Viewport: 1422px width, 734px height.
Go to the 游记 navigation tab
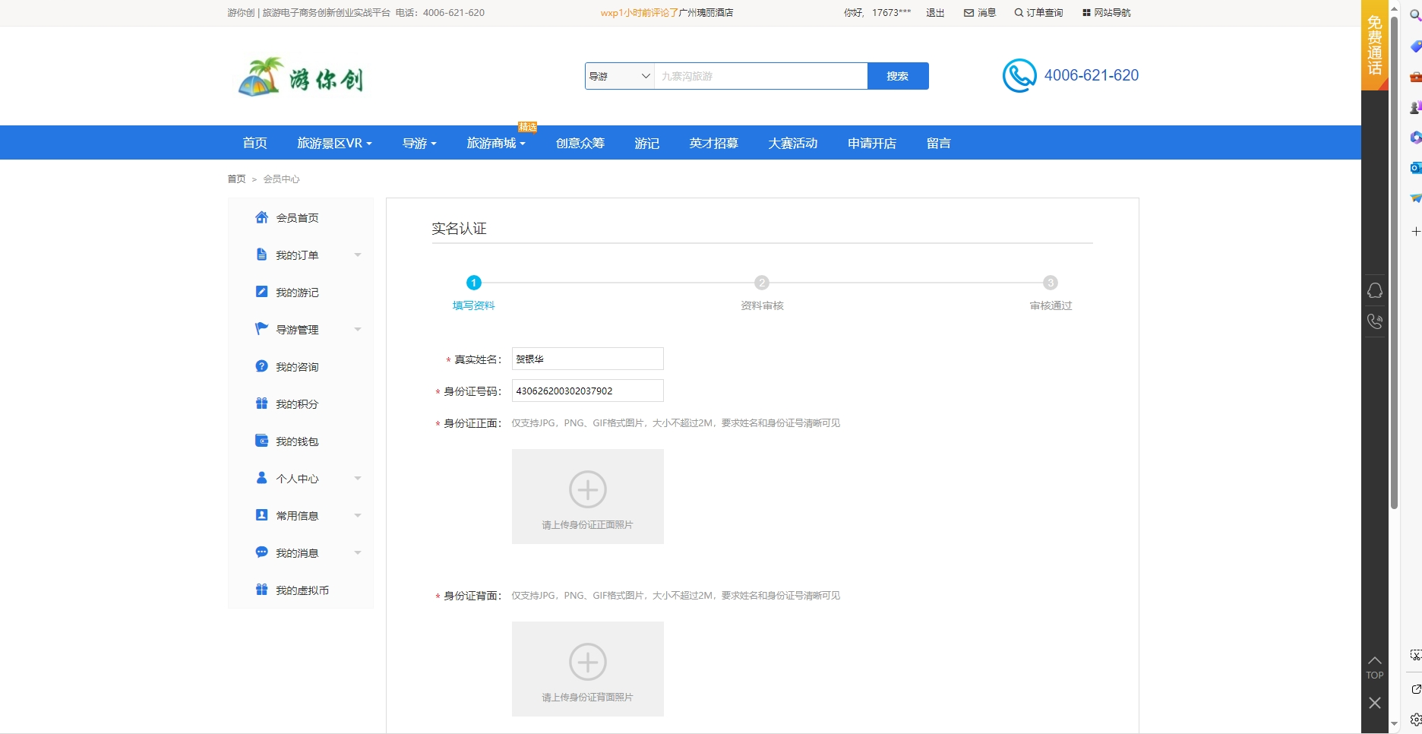click(646, 143)
